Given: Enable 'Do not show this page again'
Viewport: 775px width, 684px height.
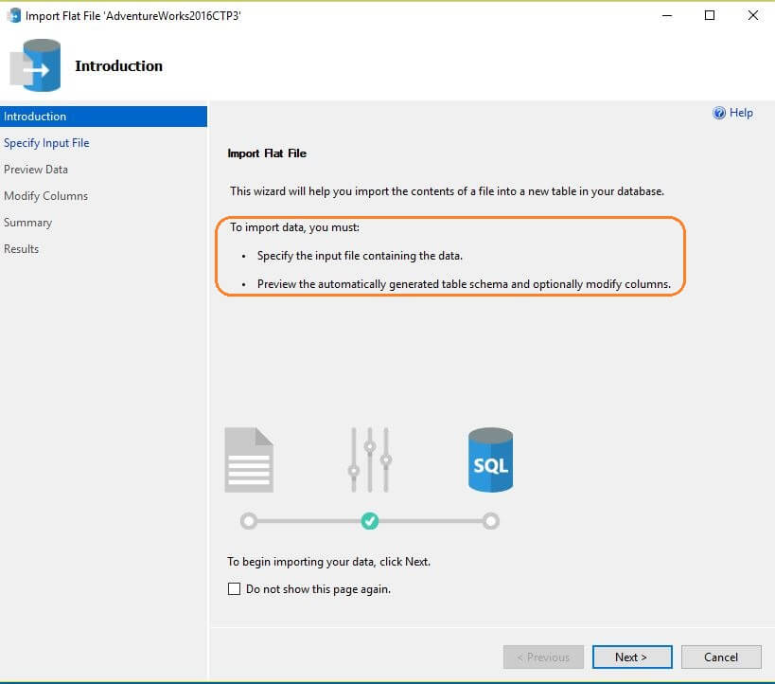Looking at the screenshot, I should pyautogui.click(x=235, y=589).
